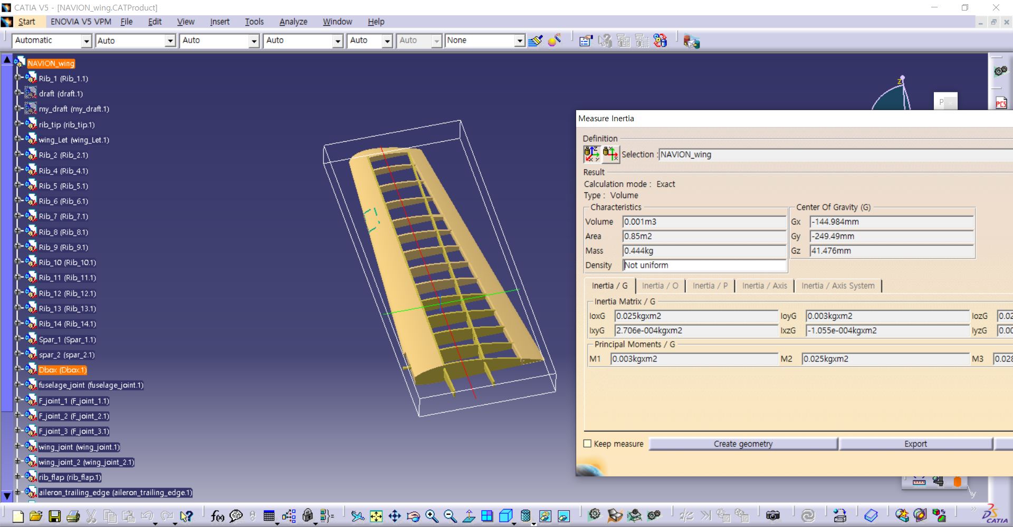Screen dimensions: 1013x527
Task: Click the Selection field NAVION_wing
Action: click(x=835, y=154)
